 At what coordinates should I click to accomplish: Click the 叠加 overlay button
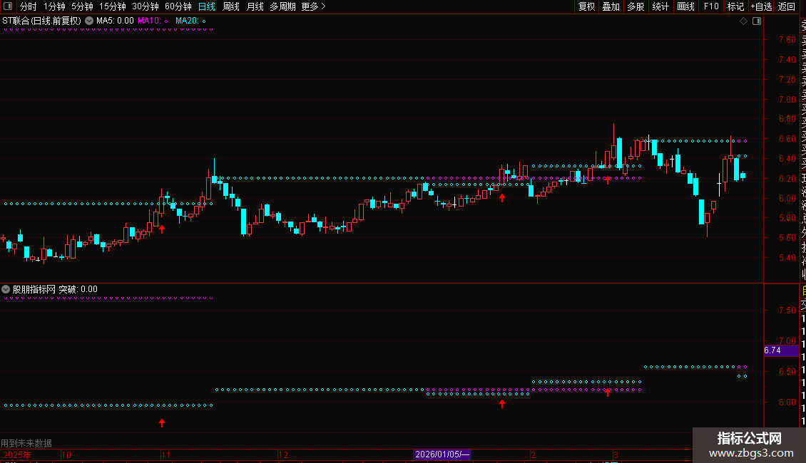click(611, 6)
